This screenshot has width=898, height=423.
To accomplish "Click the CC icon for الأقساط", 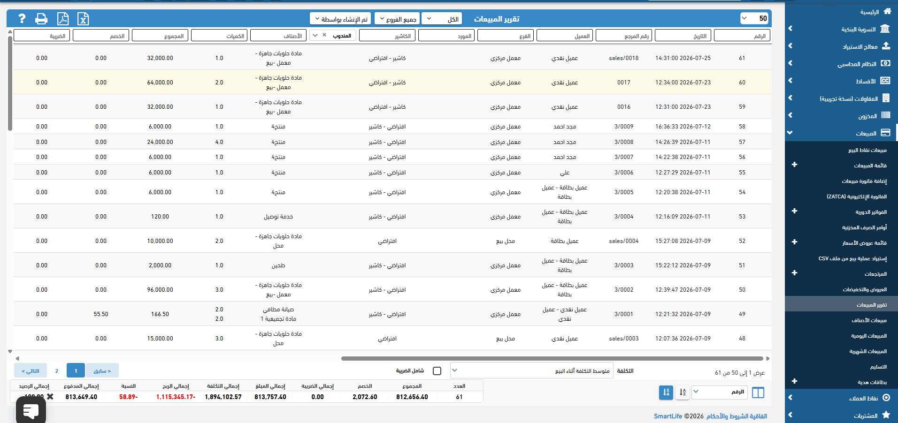I will click(885, 81).
